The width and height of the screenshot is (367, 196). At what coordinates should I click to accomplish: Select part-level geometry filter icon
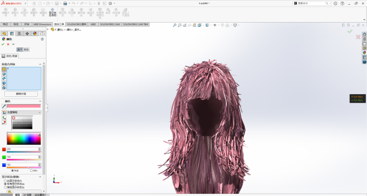[x=4, y=69]
